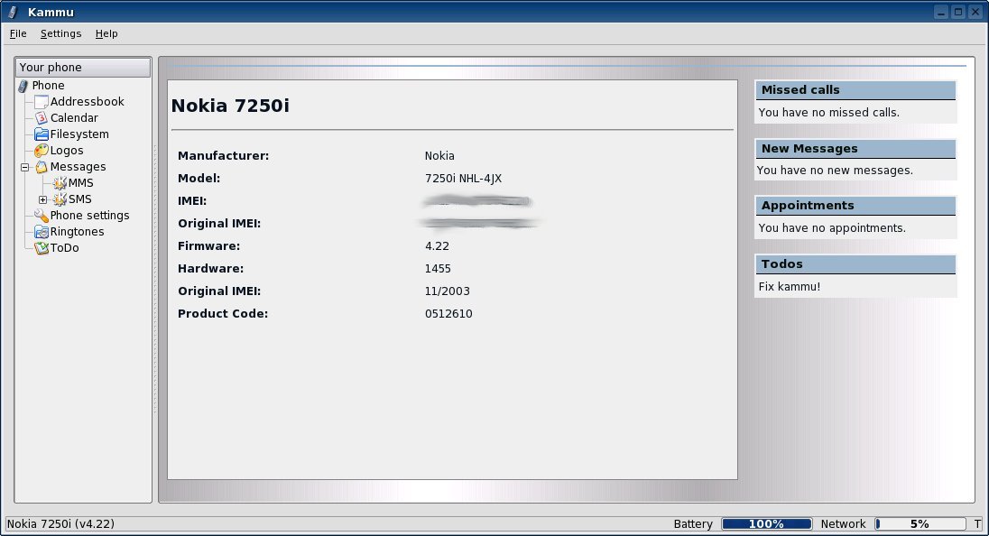Click the Phone icon in the tree

23,86
